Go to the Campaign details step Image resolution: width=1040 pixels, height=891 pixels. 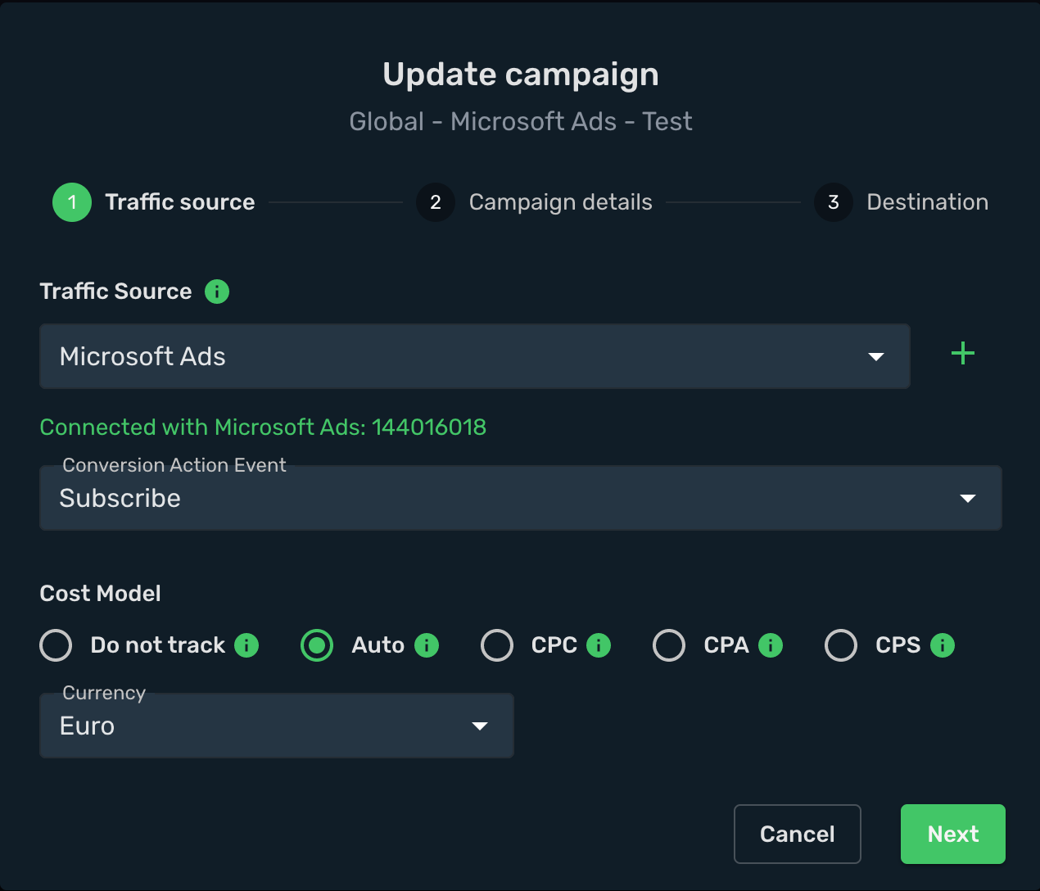point(534,202)
